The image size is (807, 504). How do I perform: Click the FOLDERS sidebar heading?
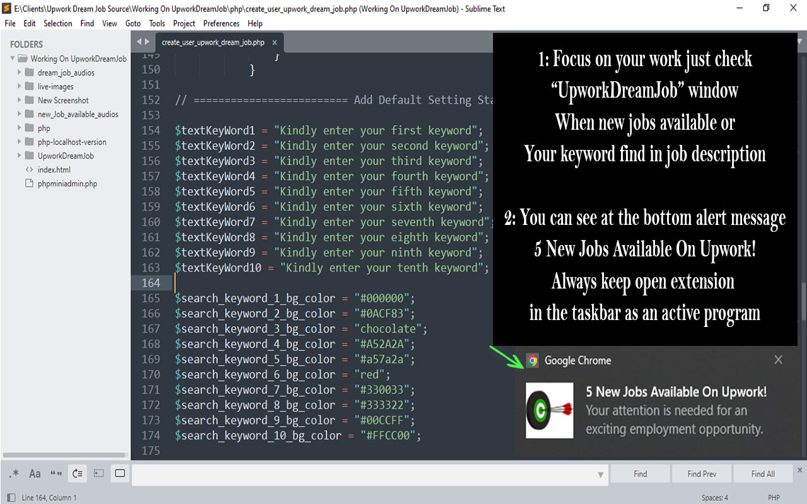coord(26,44)
